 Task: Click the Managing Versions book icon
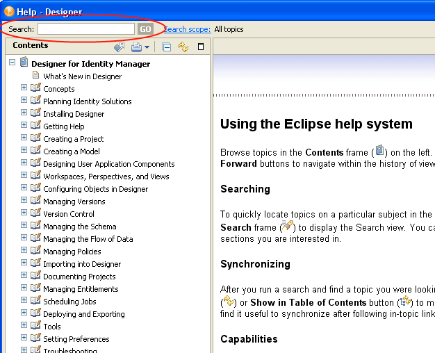point(35,200)
